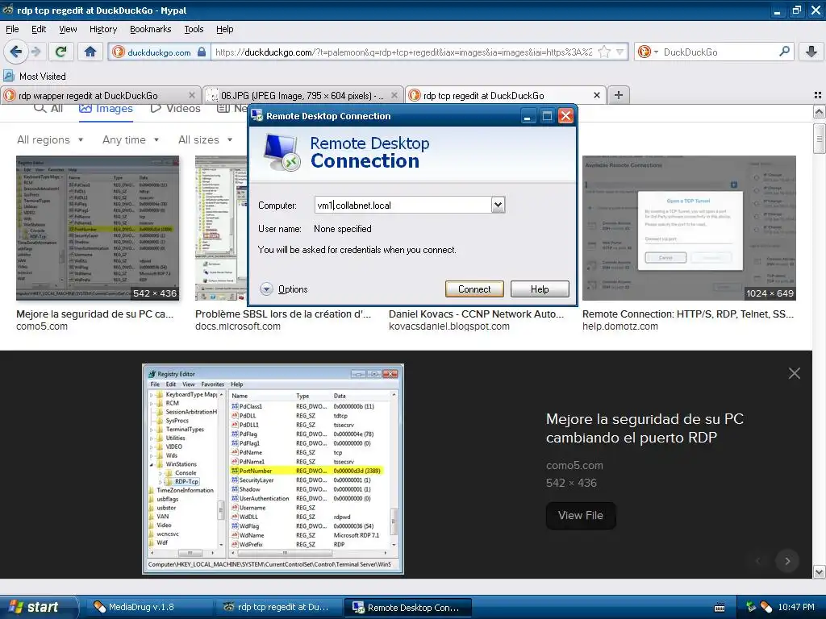This screenshot has width=826, height=619.
Task: Expand the All regions filter
Action: point(50,140)
